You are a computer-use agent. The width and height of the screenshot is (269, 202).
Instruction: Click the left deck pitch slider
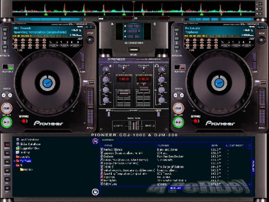pyautogui.click(x=90, y=106)
